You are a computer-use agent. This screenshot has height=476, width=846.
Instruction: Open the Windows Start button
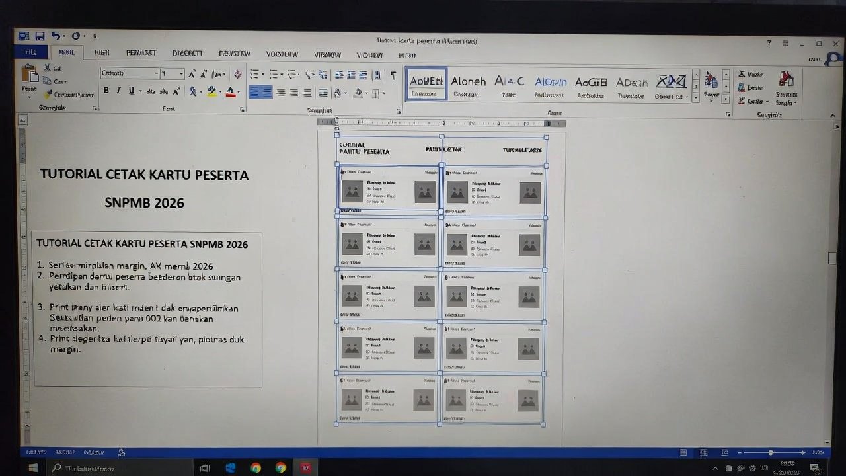pyautogui.click(x=32, y=468)
